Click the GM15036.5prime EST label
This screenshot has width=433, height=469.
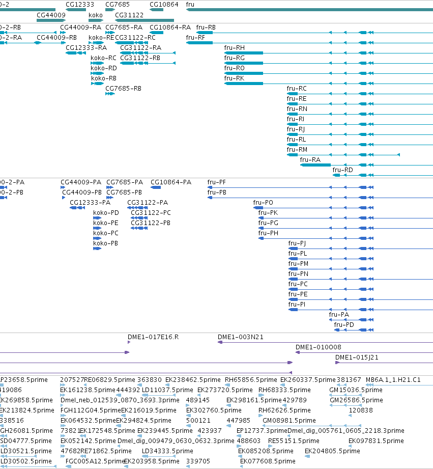coord(356,390)
